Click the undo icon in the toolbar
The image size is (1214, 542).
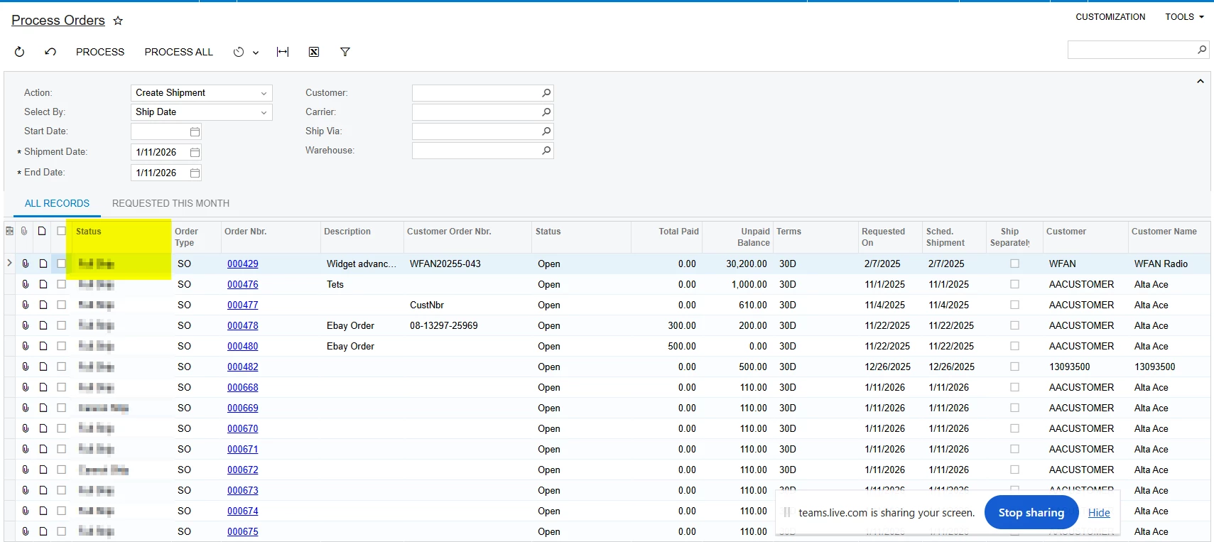click(x=50, y=52)
